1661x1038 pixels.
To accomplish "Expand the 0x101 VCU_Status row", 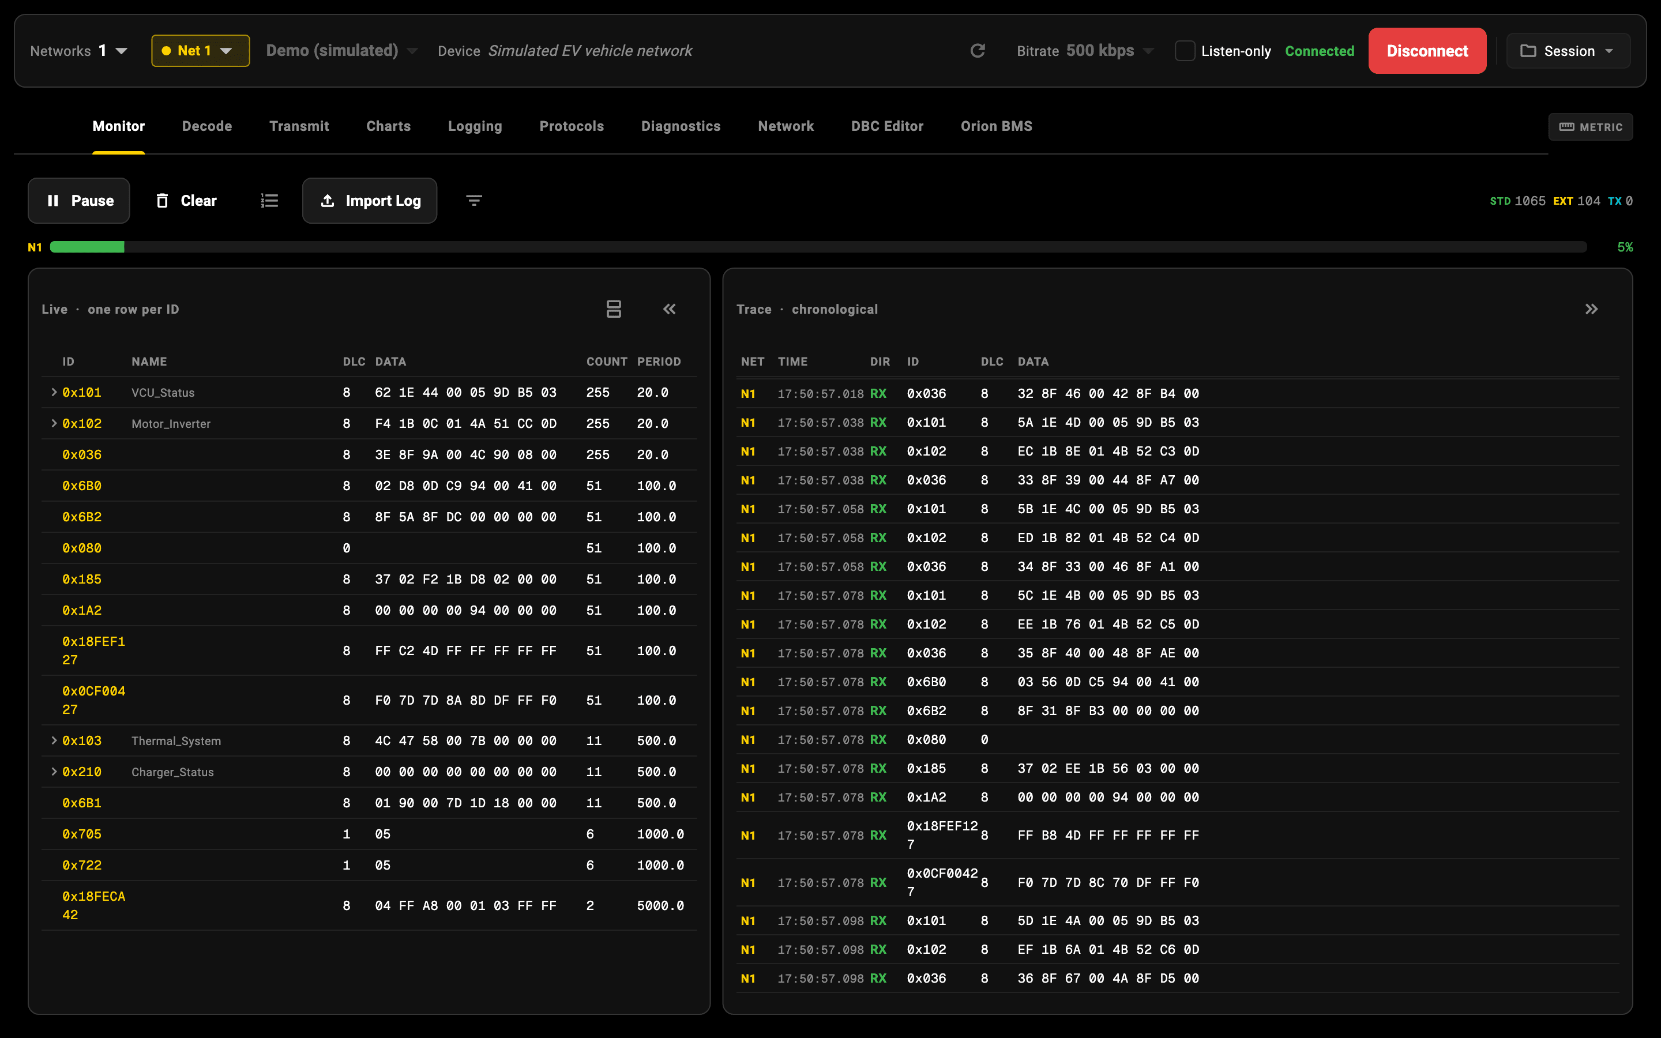I will point(54,392).
